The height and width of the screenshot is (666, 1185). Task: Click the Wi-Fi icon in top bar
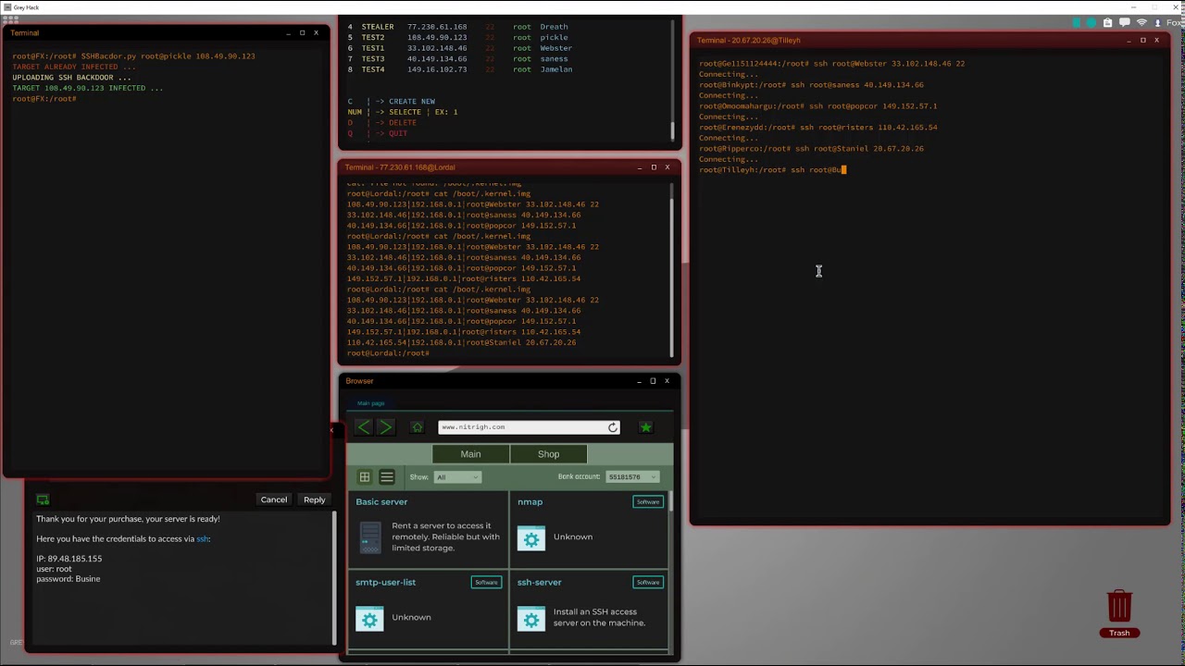click(x=1141, y=22)
